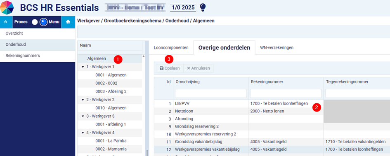Click the Grondslag vakantiebijslag row description
390x156 pixels.
point(199,142)
